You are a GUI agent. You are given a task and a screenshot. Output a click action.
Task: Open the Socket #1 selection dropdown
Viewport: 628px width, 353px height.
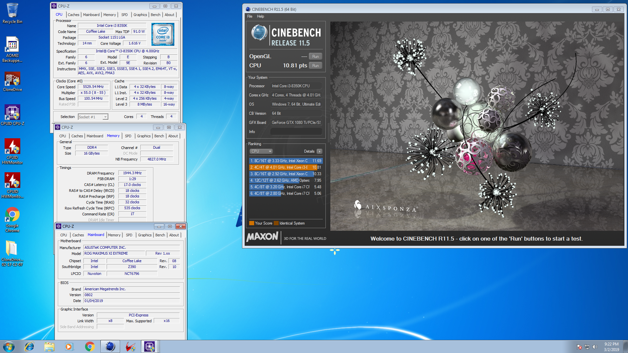(x=93, y=117)
